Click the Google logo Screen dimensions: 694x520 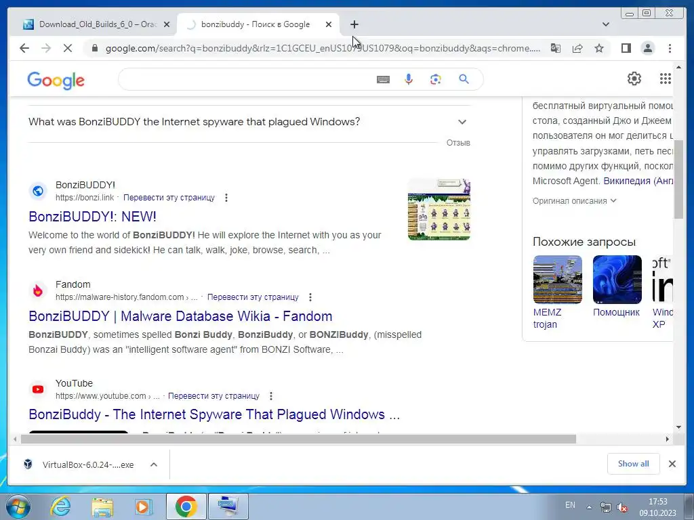click(x=56, y=81)
